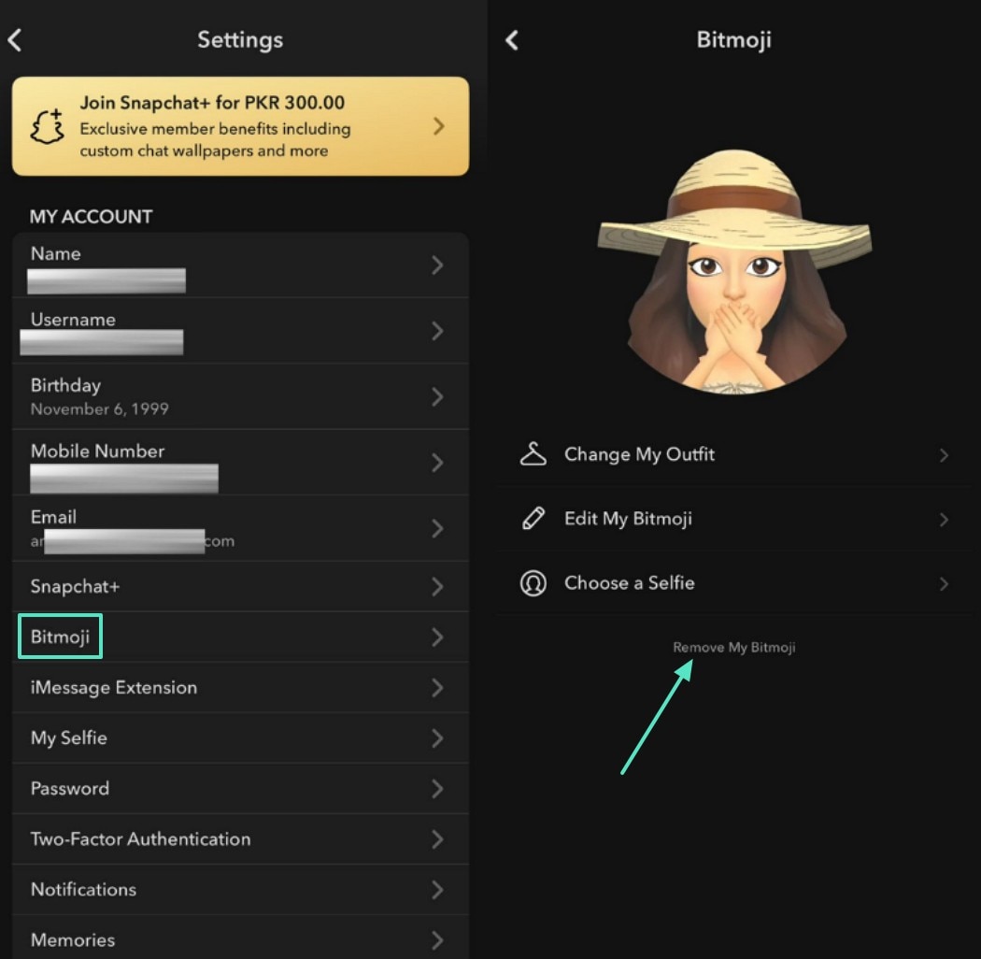This screenshot has height=959, width=981.
Task: Select the Email settings row
Action: point(240,528)
